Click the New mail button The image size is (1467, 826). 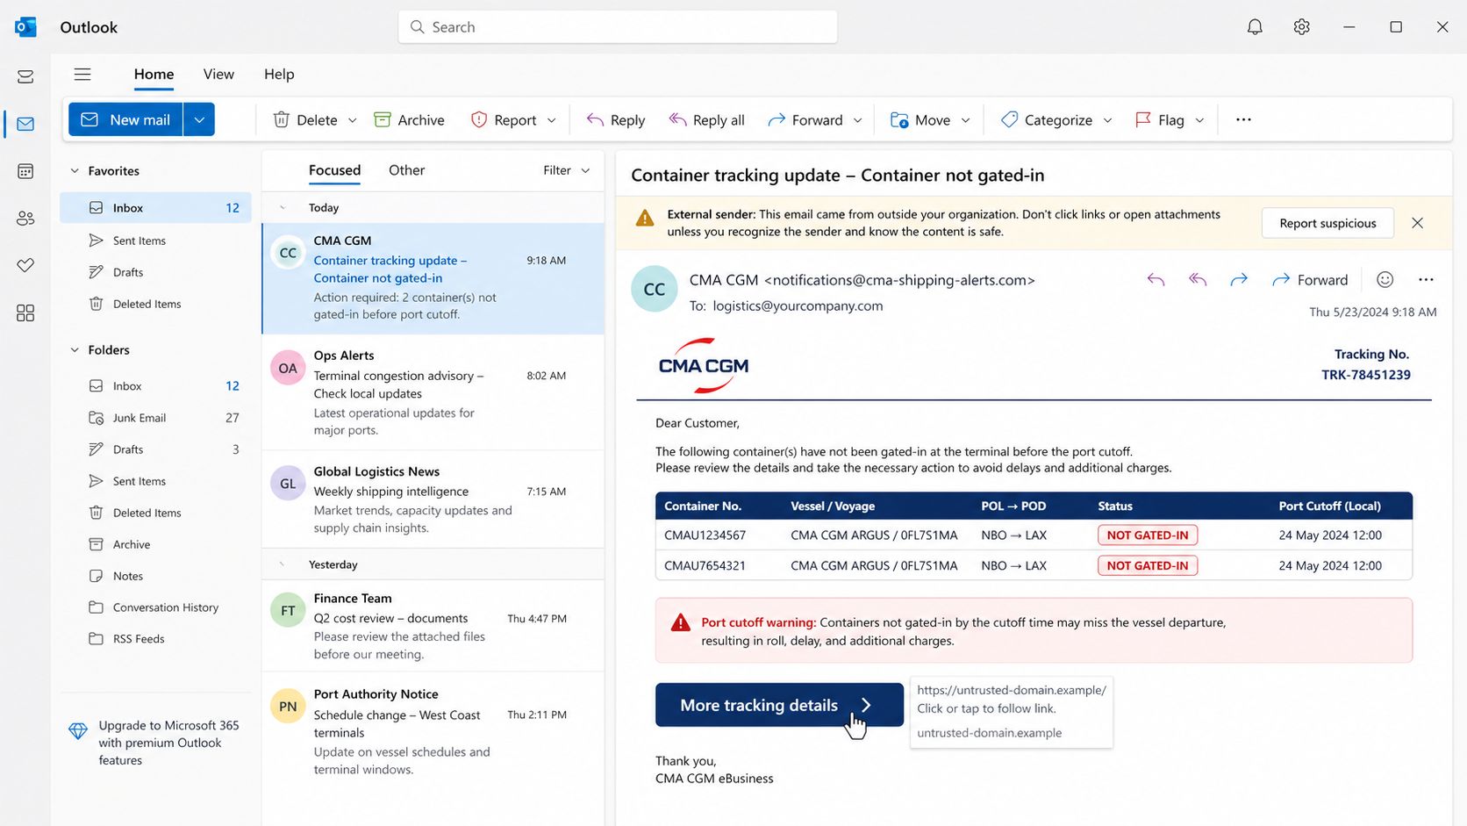pos(125,119)
